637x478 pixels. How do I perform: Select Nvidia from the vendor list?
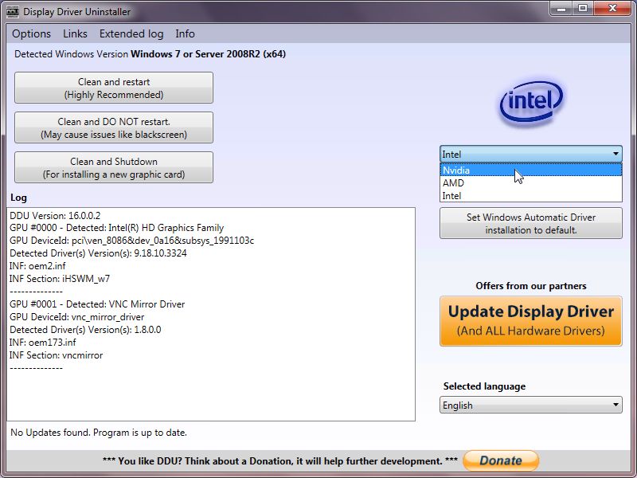coord(510,170)
